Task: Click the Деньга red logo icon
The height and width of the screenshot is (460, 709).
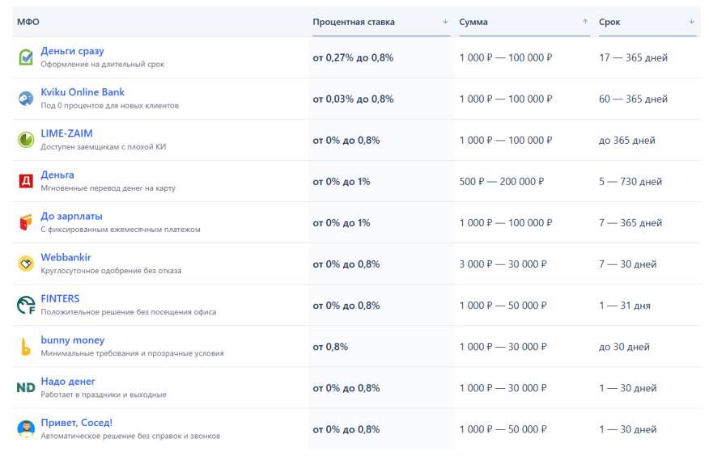Action: pyautogui.click(x=26, y=181)
